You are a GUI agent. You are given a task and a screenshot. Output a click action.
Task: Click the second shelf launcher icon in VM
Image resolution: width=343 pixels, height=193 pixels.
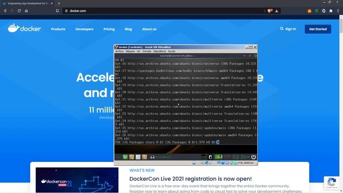tap(131, 157)
